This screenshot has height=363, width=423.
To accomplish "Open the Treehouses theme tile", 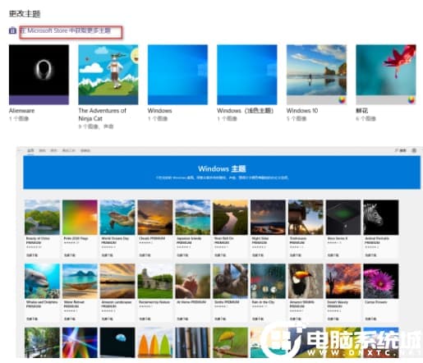I will coord(306,228).
